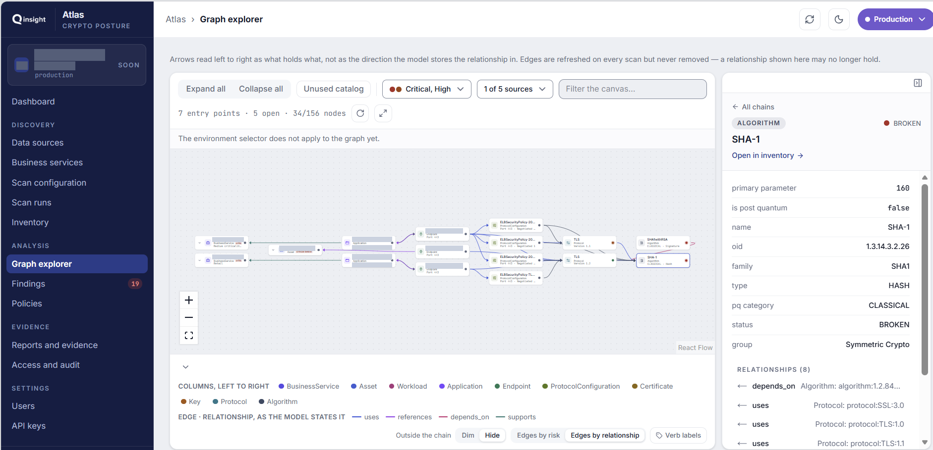Switch edge coloring to Edges by relationship
The height and width of the screenshot is (450, 933).
coord(605,435)
